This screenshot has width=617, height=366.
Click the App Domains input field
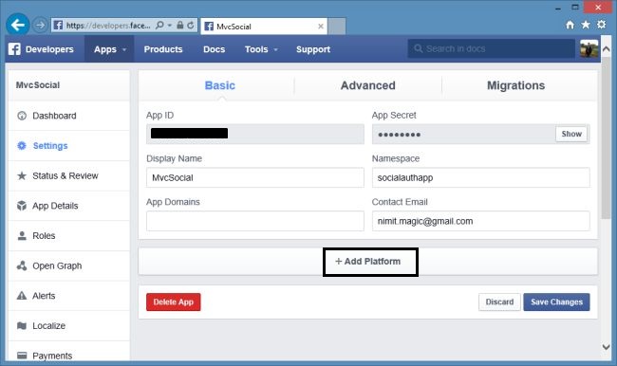point(255,221)
